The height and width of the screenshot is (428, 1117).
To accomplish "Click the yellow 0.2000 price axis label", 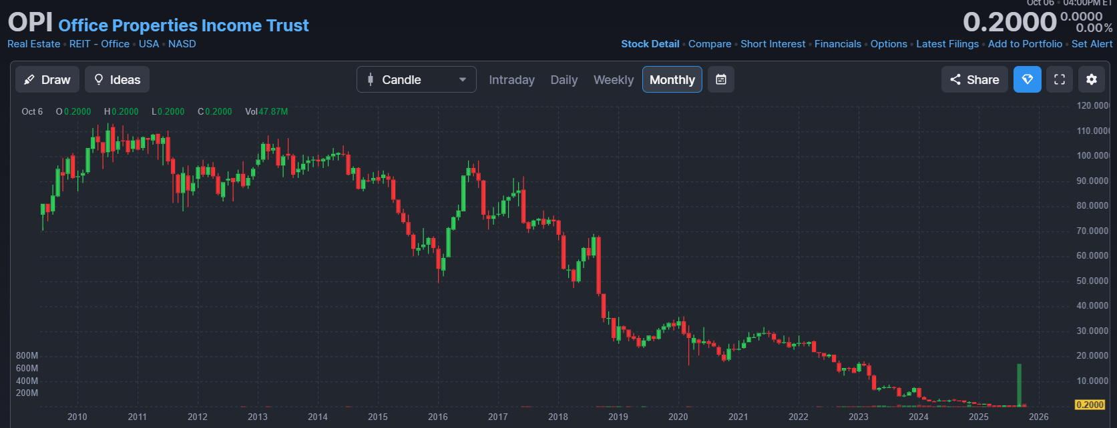I will (1090, 405).
